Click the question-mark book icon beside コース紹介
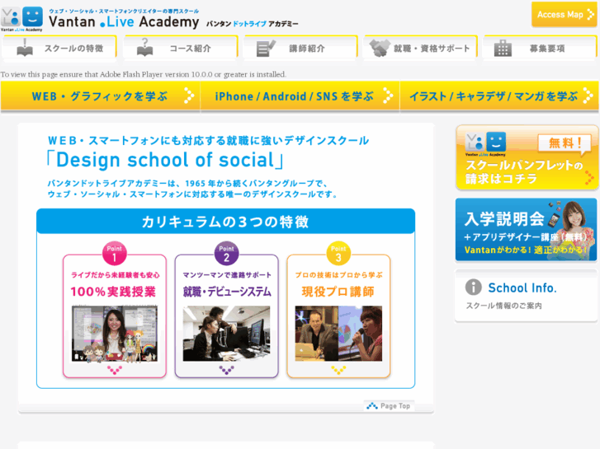 pyautogui.click(x=145, y=48)
